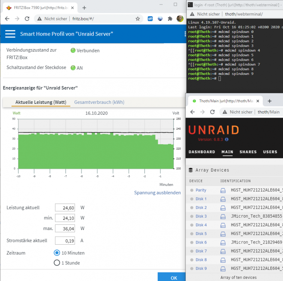Switch to Gesamtverbrauch (kWh) tab
This screenshot has width=283, height=281.
(99, 102)
